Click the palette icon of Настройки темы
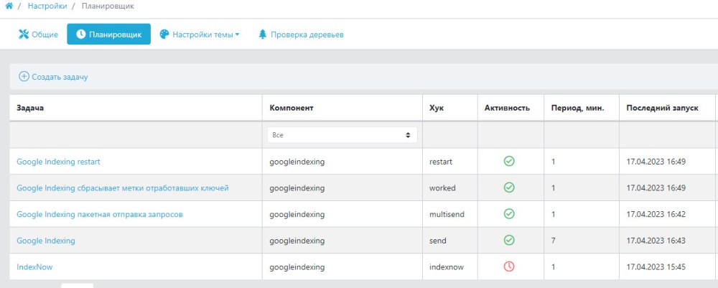 tap(164, 34)
